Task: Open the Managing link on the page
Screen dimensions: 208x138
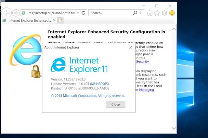Action: [147, 90]
